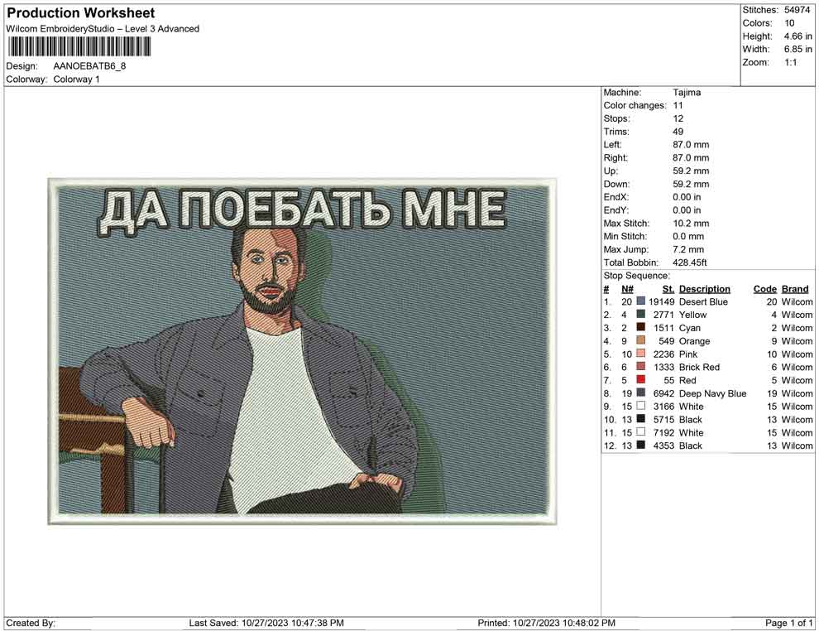Screen dimensions: 819x631
Task: Click the 'Created By:' footer label
Action: coord(31,623)
